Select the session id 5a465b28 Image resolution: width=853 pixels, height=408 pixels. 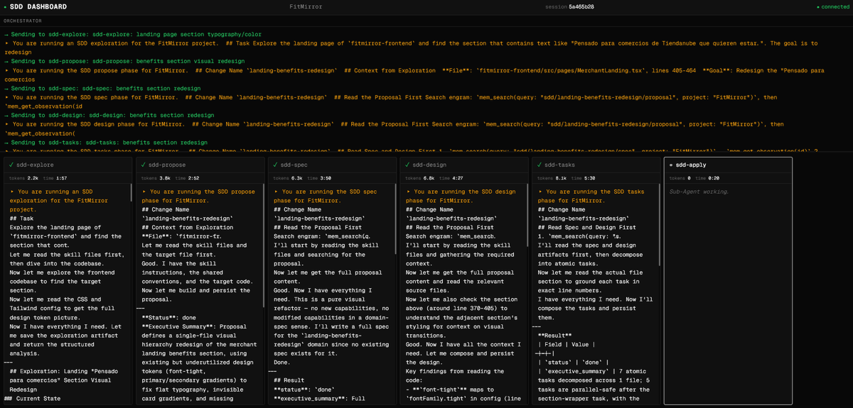click(x=581, y=6)
